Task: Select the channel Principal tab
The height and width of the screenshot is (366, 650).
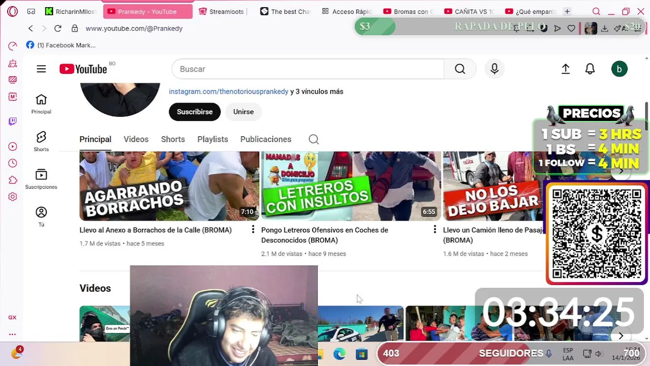Action: (95, 139)
